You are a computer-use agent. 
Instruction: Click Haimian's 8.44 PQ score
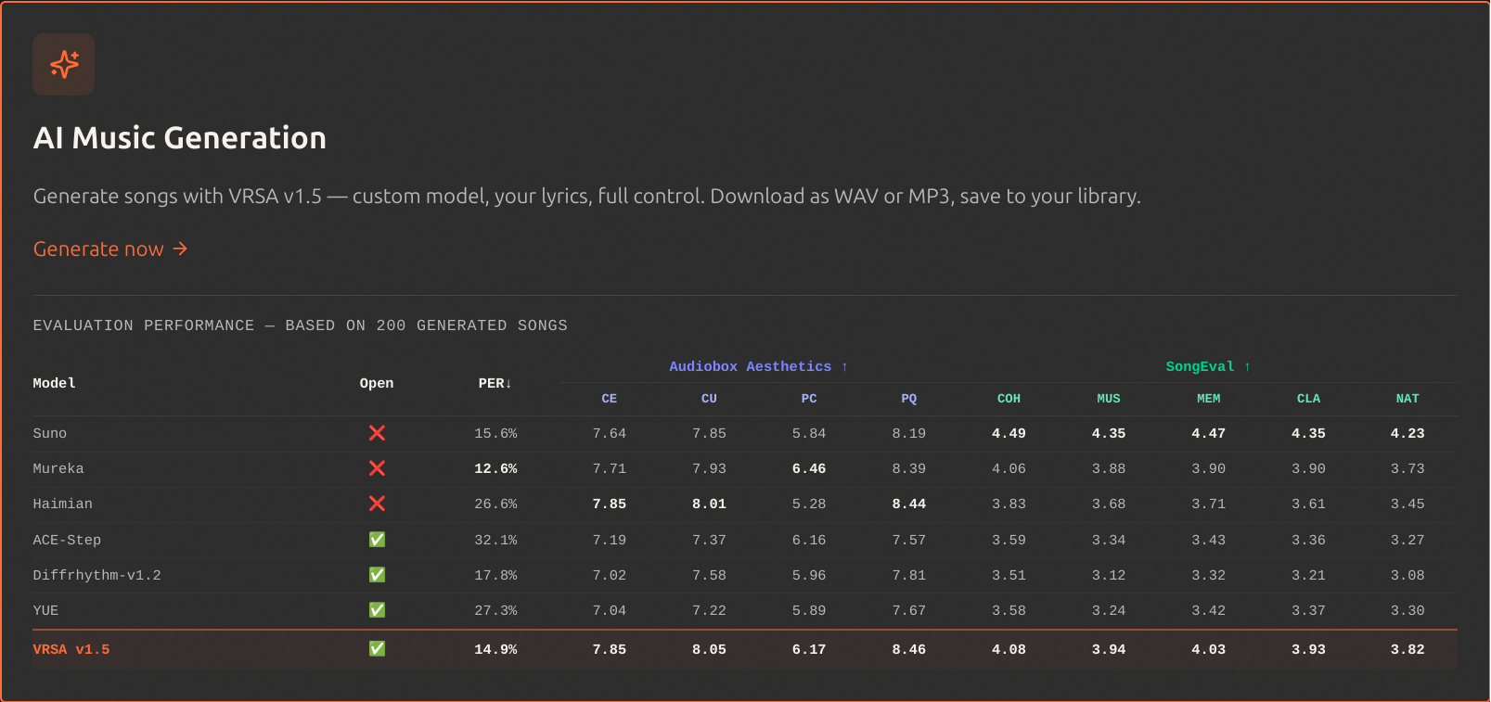pos(909,504)
